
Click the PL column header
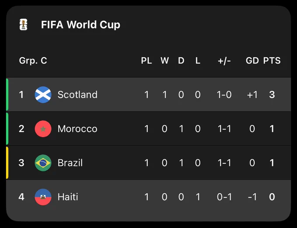146,61
